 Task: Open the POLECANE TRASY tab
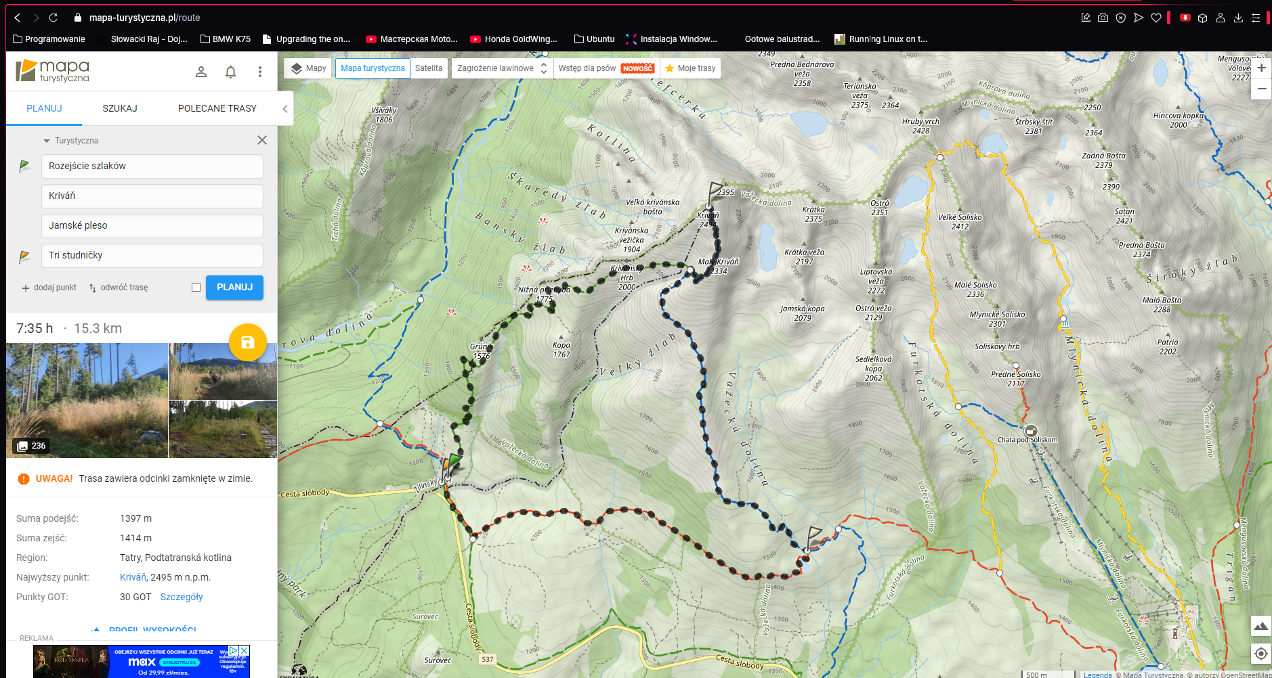pos(217,108)
